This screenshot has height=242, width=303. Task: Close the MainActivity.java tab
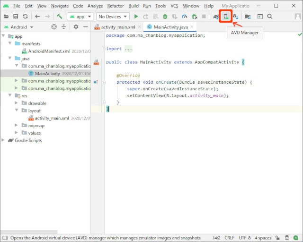pos(192,27)
